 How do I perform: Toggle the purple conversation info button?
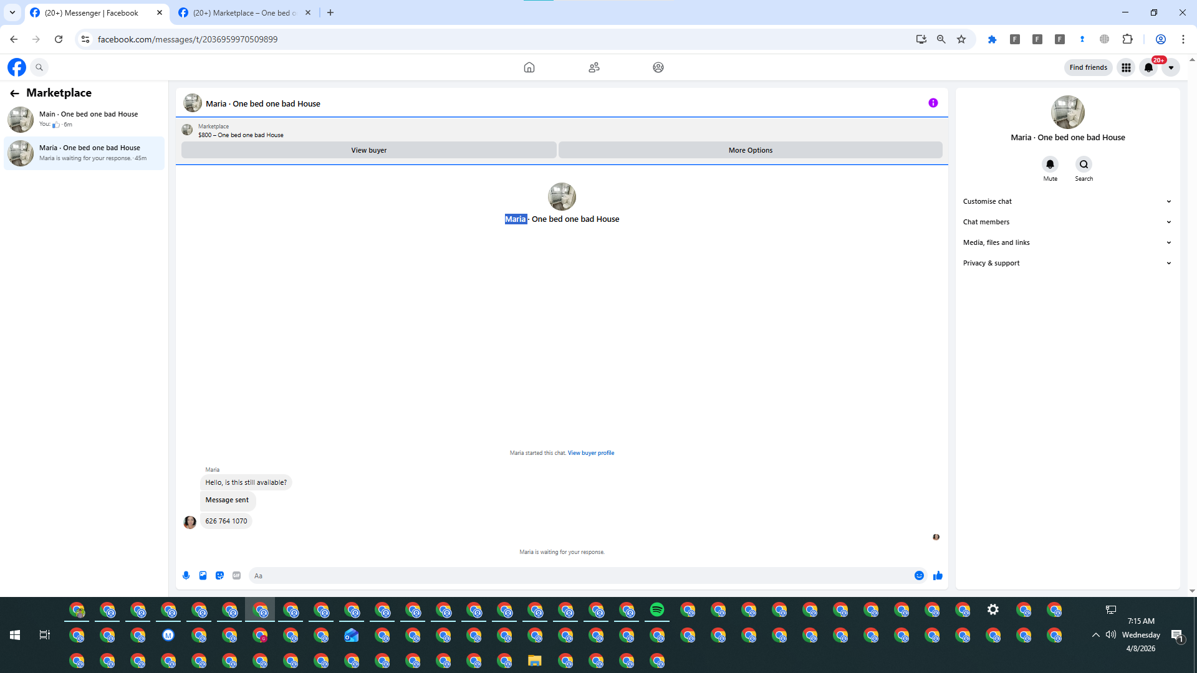(x=933, y=103)
